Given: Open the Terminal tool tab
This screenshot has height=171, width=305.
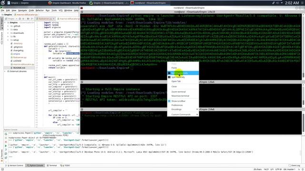Looking at the screenshot, I should pyautogui.click(x=52, y=166).
